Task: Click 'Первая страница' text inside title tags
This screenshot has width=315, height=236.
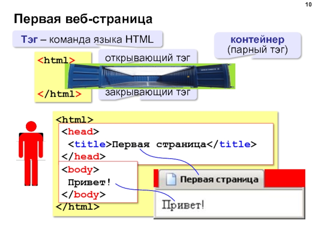Action: (x=159, y=144)
